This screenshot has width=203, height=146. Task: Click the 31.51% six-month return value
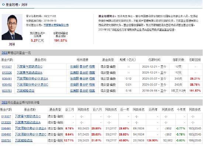tap(96, 140)
